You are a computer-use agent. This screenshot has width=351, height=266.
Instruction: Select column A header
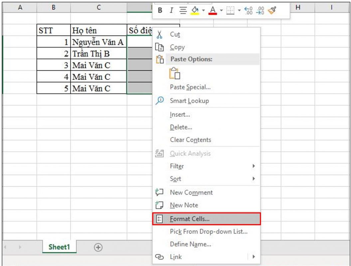click(20, 7)
